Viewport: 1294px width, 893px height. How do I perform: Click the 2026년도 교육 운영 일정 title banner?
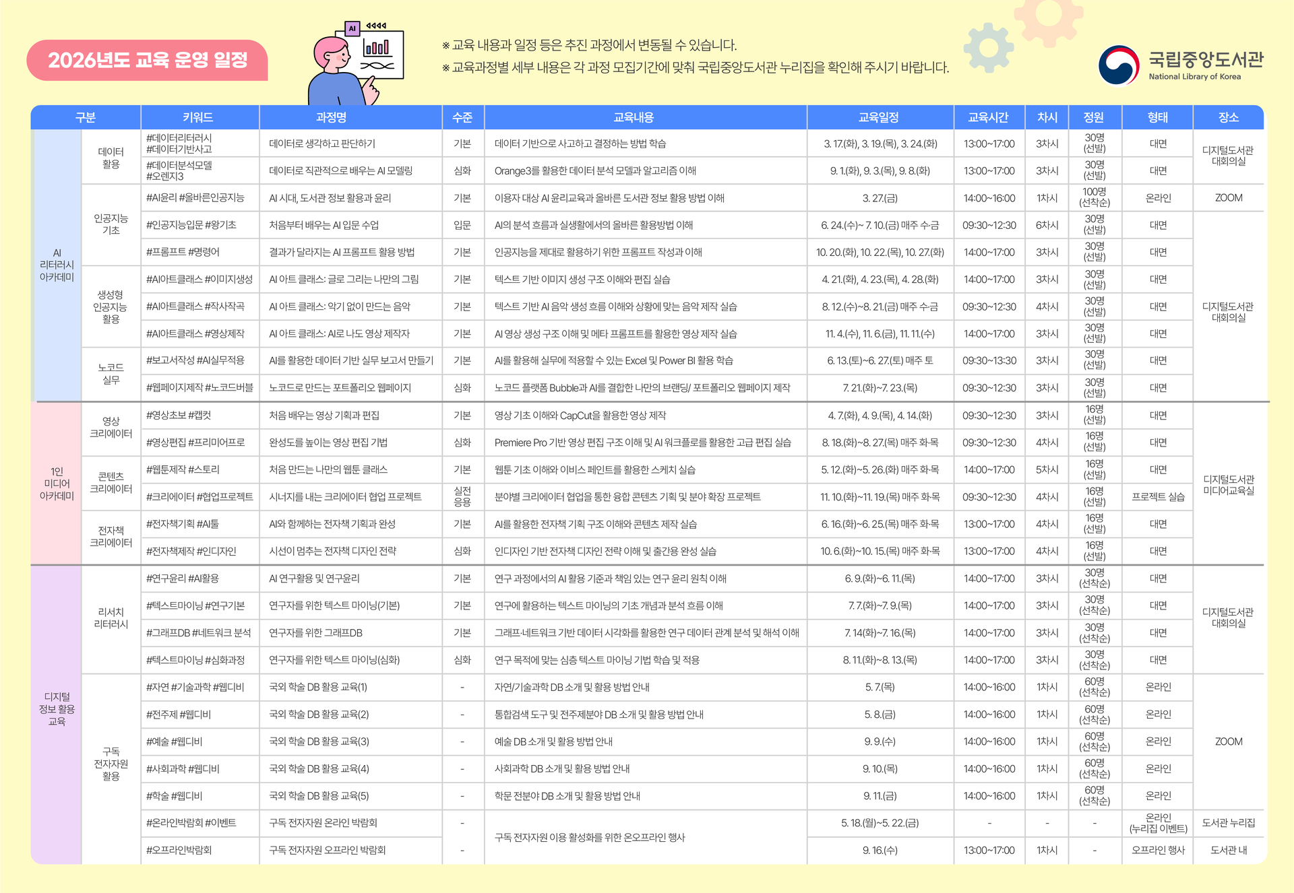pyautogui.click(x=148, y=61)
